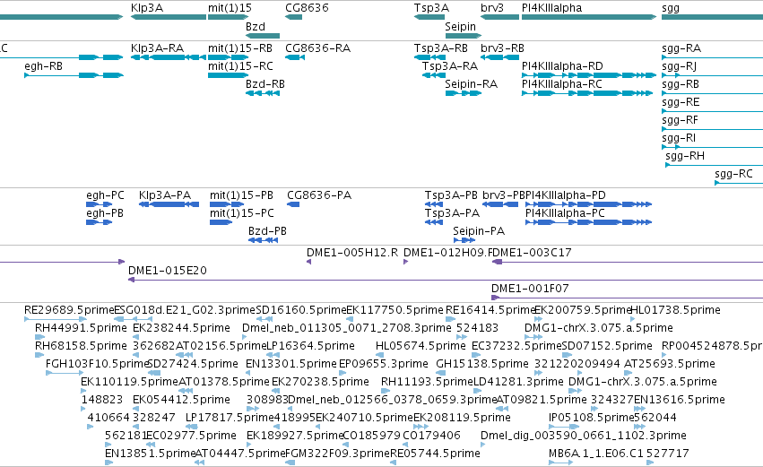Click the 'Klp3A-PA' CDS label

click(165, 195)
